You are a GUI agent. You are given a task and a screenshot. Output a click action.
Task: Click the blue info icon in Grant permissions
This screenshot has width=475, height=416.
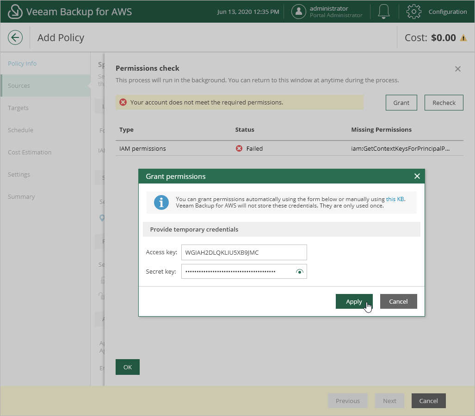[161, 202]
